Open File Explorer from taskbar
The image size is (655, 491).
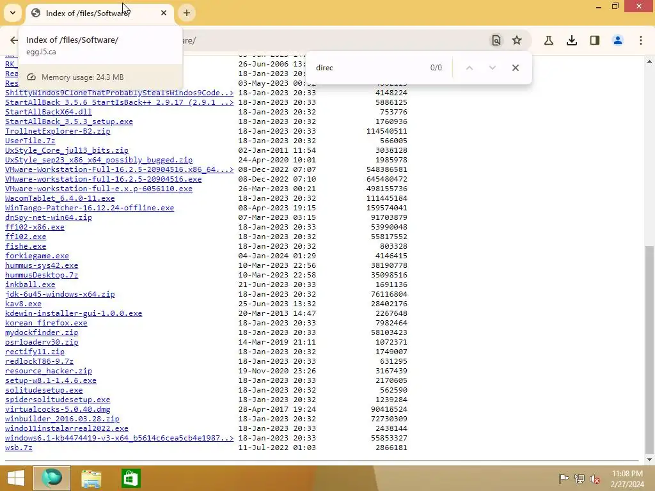pyautogui.click(x=91, y=478)
